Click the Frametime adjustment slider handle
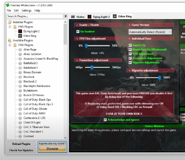This screenshot has height=160, width=185. pyautogui.click(x=92, y=67)
